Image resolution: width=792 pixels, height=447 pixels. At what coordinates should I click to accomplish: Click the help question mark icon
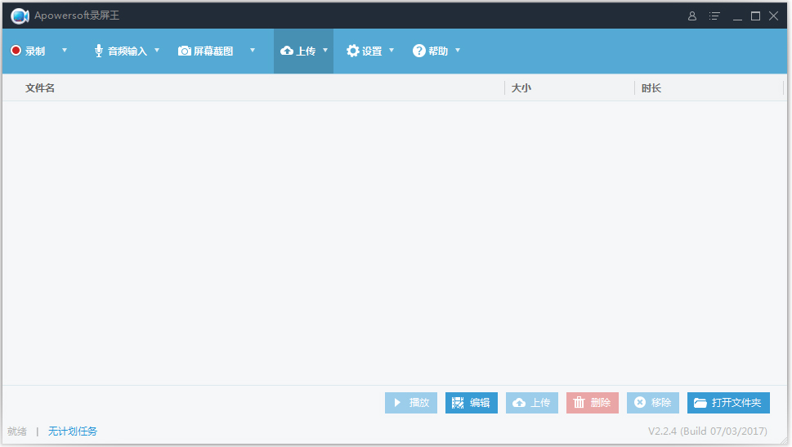coord(419,51)
